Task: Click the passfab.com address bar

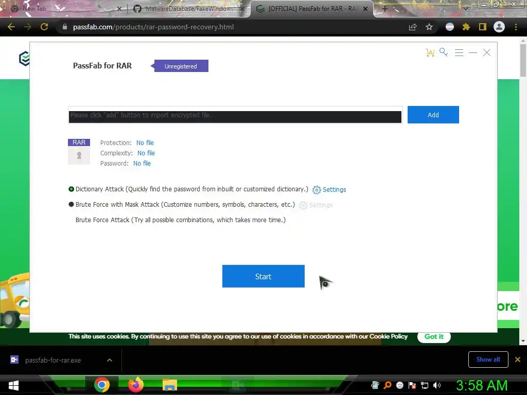Action: pos(153,27)
